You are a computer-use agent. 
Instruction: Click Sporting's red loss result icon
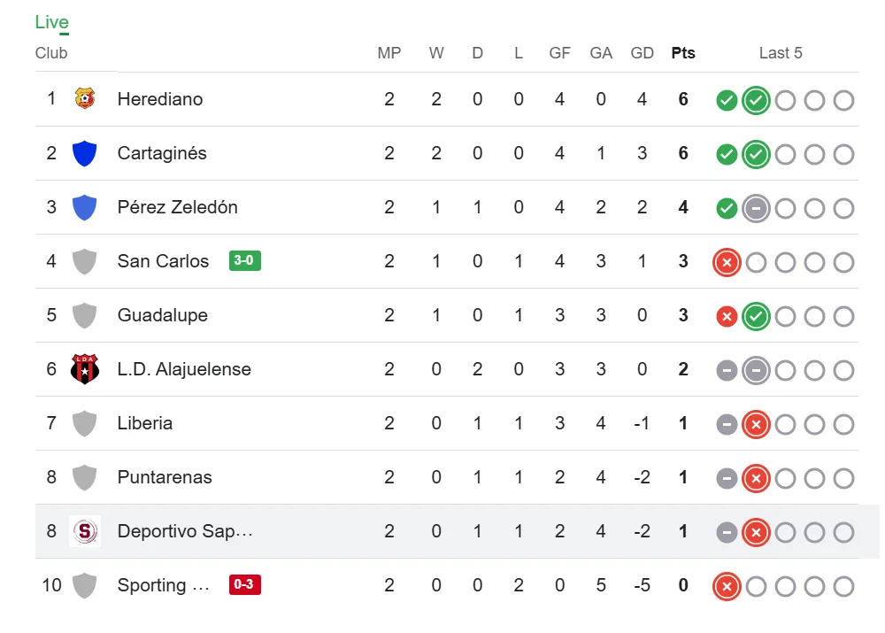point(727,586)
